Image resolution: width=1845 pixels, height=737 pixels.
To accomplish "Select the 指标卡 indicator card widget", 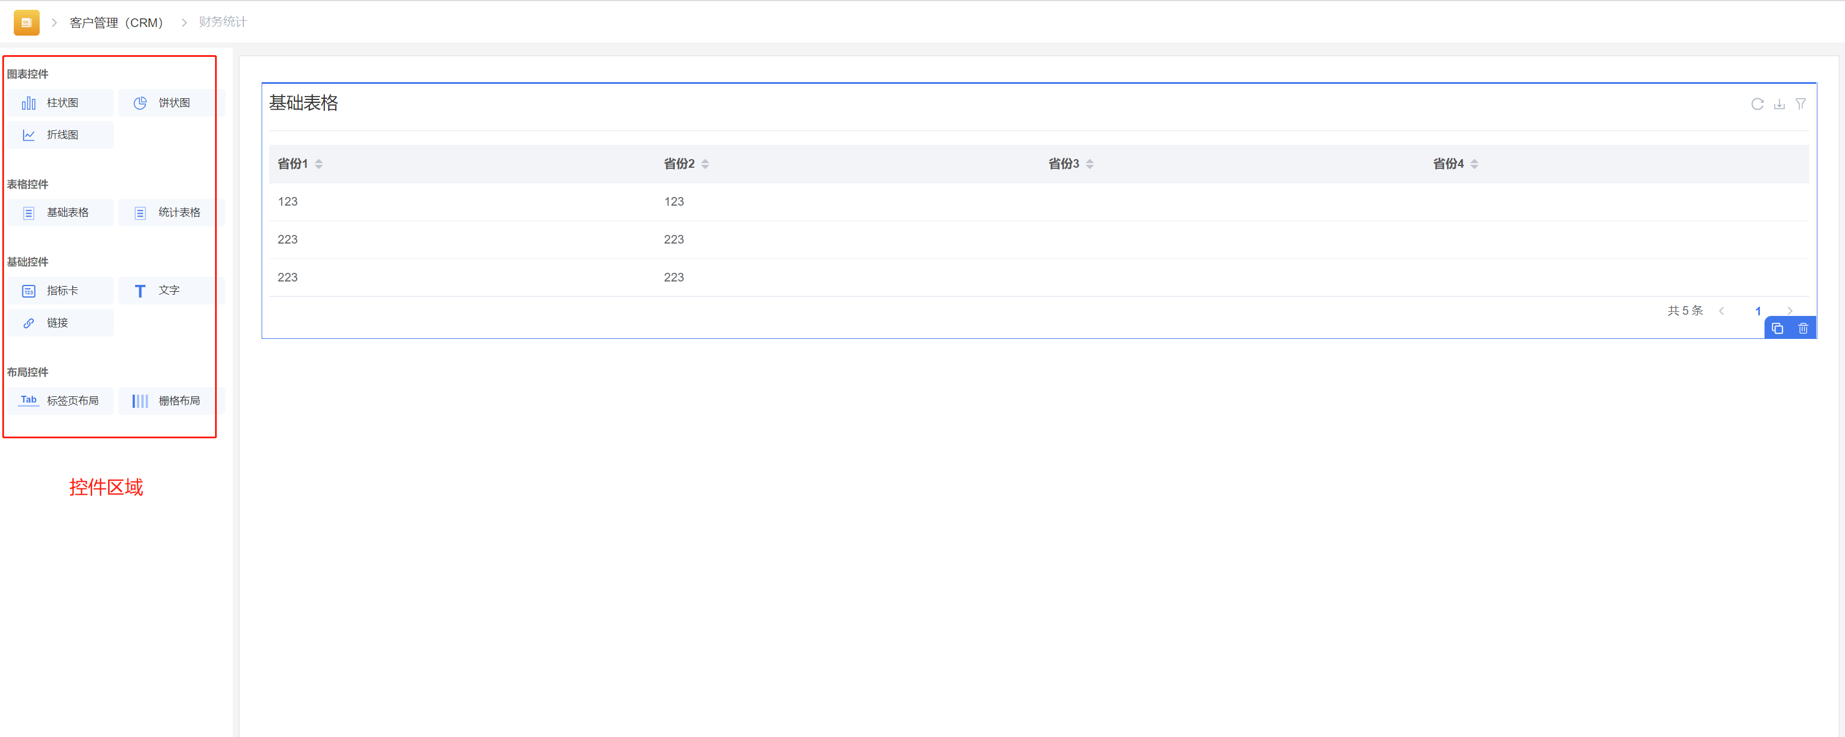I will point(62,291).
